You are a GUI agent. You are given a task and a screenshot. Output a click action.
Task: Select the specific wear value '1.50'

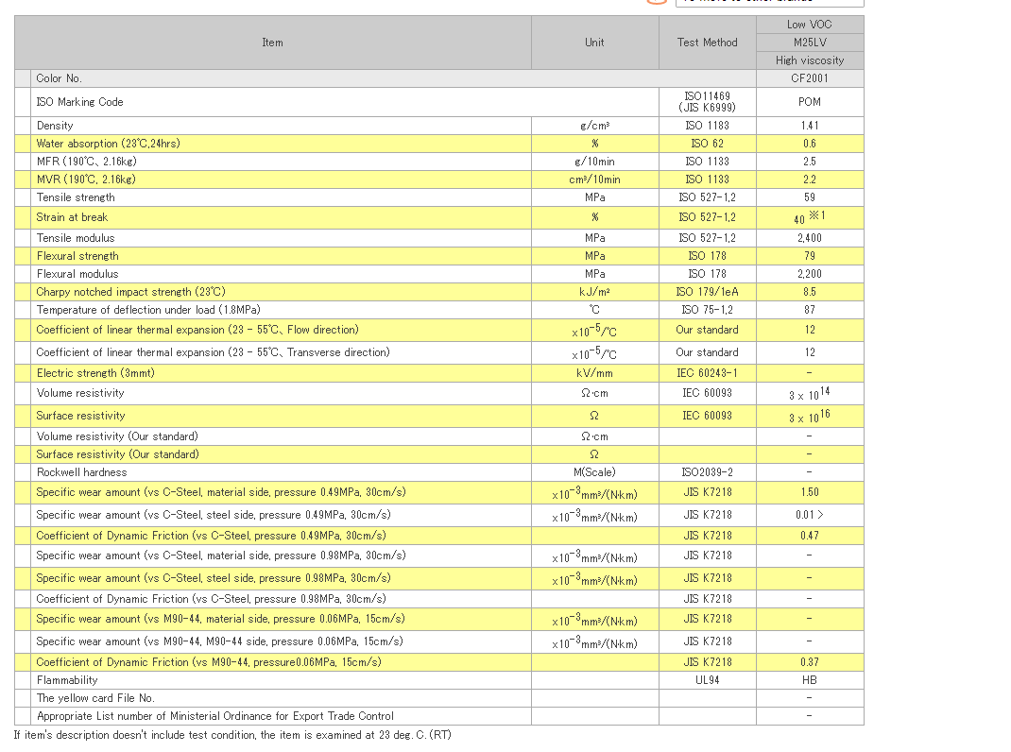click(x=810, y=493)
